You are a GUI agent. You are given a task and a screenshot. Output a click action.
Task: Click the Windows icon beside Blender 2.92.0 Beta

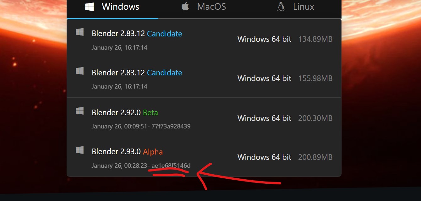[x=80, y=111]
